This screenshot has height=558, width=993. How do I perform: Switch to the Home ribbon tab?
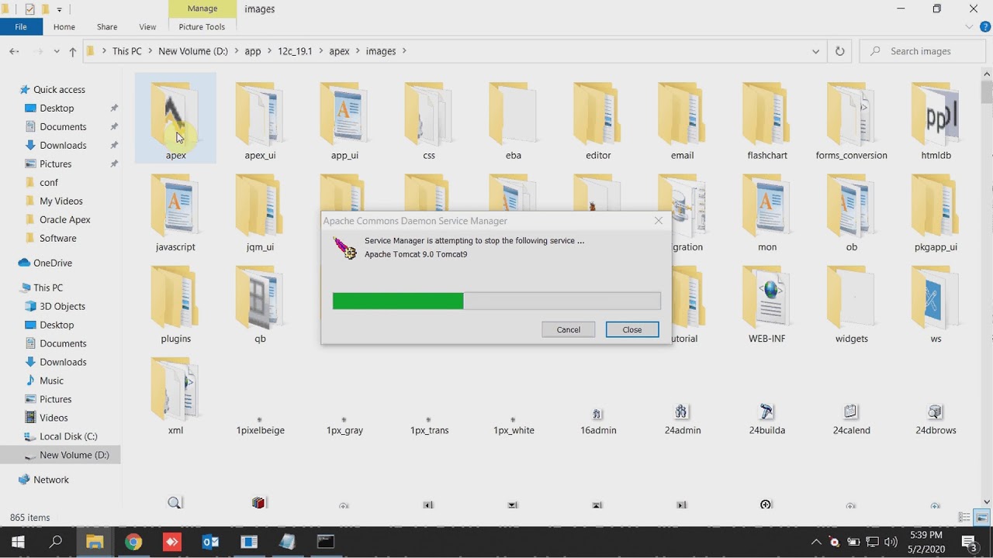pyautogui.click(x=64, y=26)
